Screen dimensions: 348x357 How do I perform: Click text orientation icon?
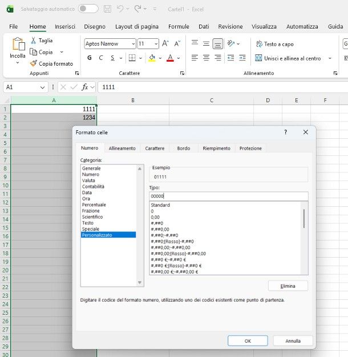coord(231,43)
